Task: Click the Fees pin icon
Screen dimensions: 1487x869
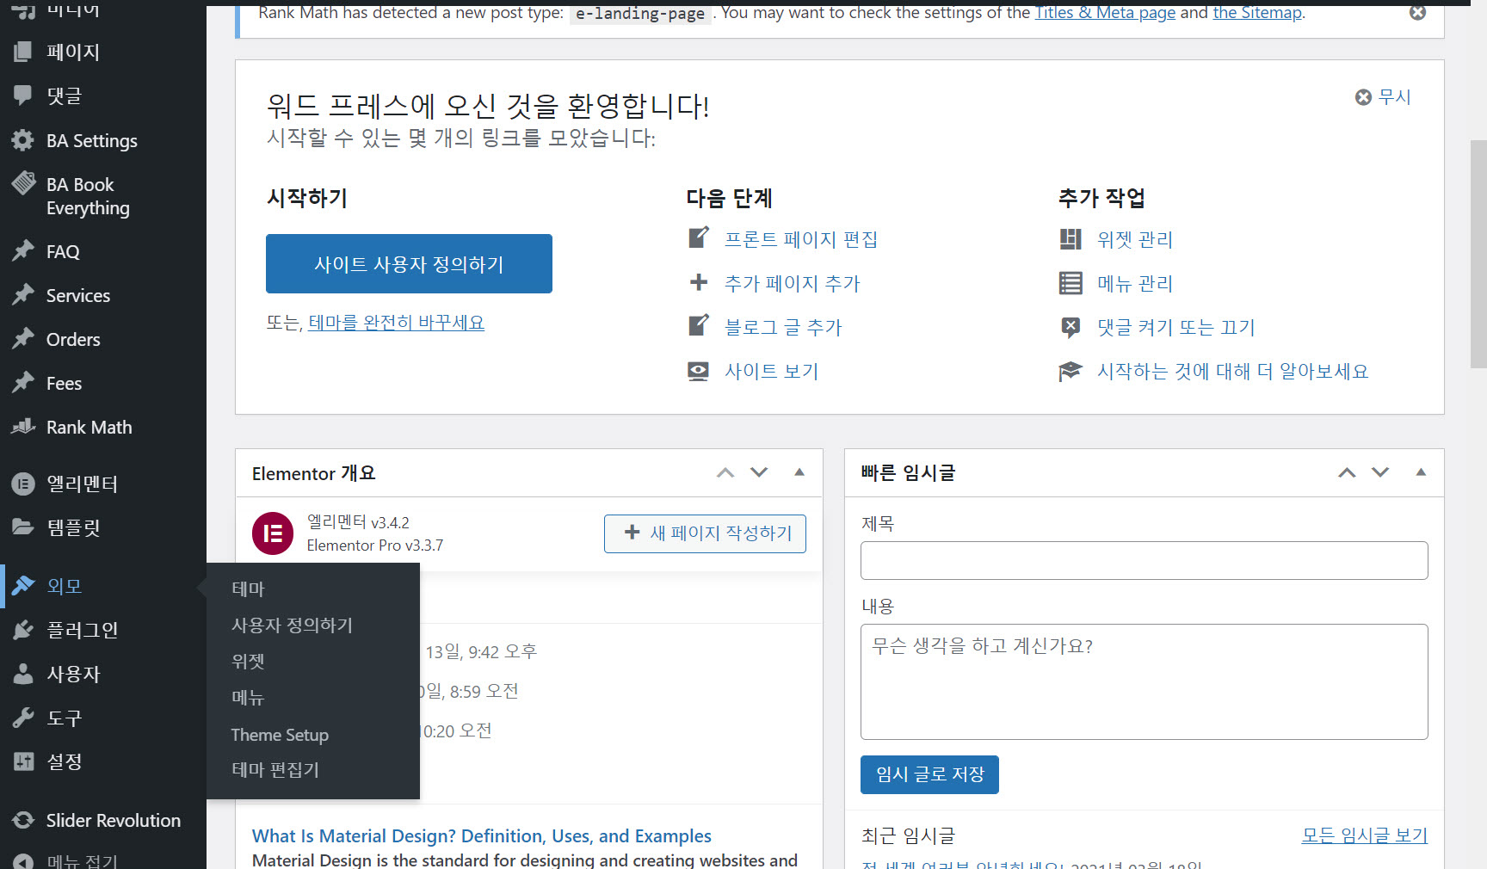Action: [x=23, y=383]
